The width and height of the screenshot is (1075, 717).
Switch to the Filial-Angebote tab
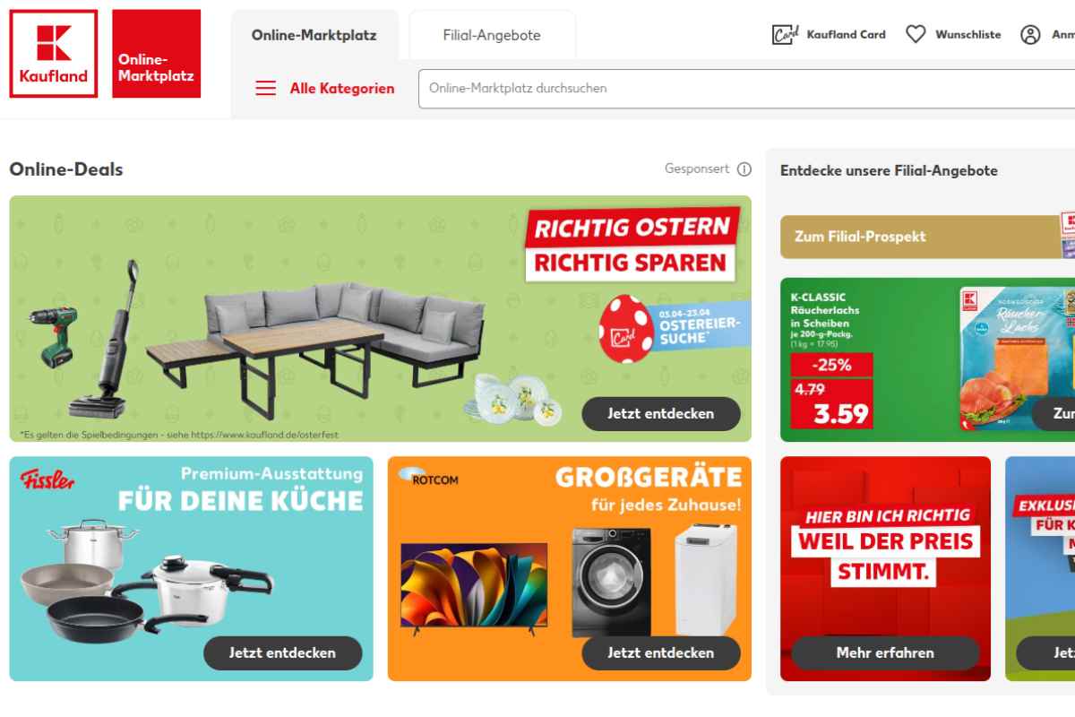(x=492, y=35)
